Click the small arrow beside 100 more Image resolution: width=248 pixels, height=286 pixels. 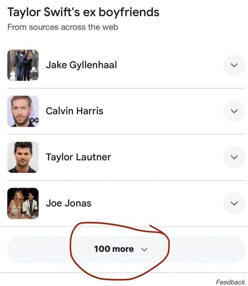(x=144, y=249)
